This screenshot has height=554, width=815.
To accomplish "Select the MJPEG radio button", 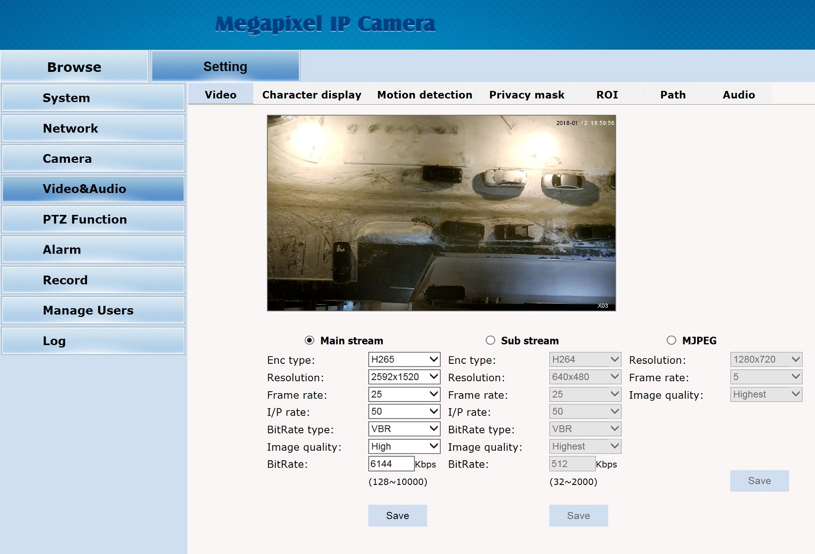I will click(671, 341).
